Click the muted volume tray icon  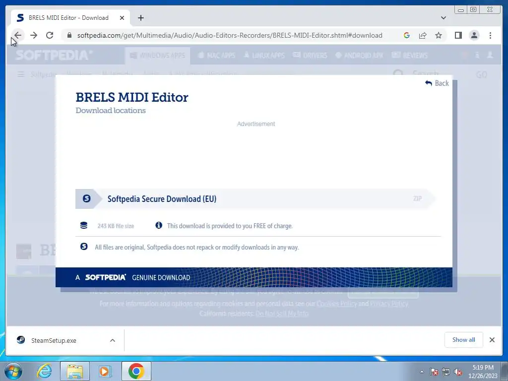tap(458, 372)
